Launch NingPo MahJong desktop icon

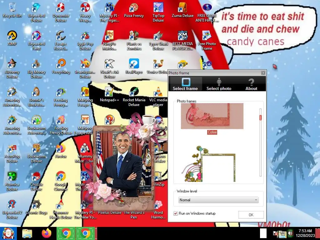point(109,40)
